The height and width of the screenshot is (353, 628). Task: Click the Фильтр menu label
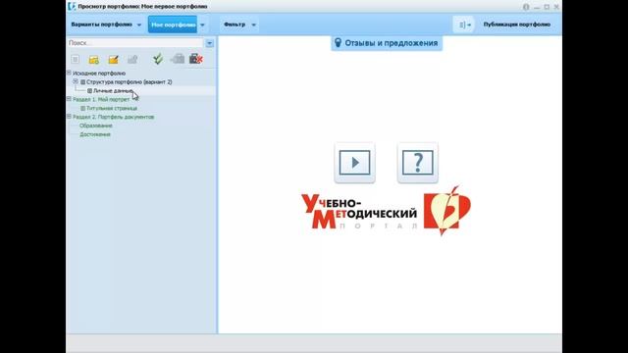[x=235, y=25]
